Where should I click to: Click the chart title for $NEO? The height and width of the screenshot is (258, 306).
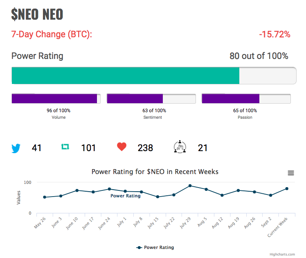pos(155,172)
